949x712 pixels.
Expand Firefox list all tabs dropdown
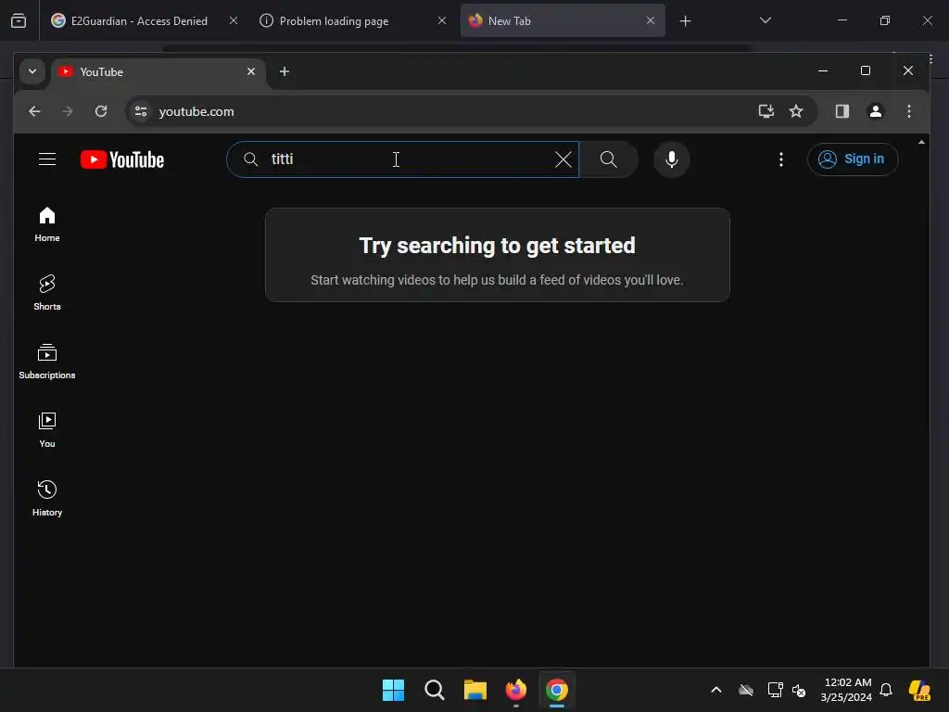pos(765,20)
